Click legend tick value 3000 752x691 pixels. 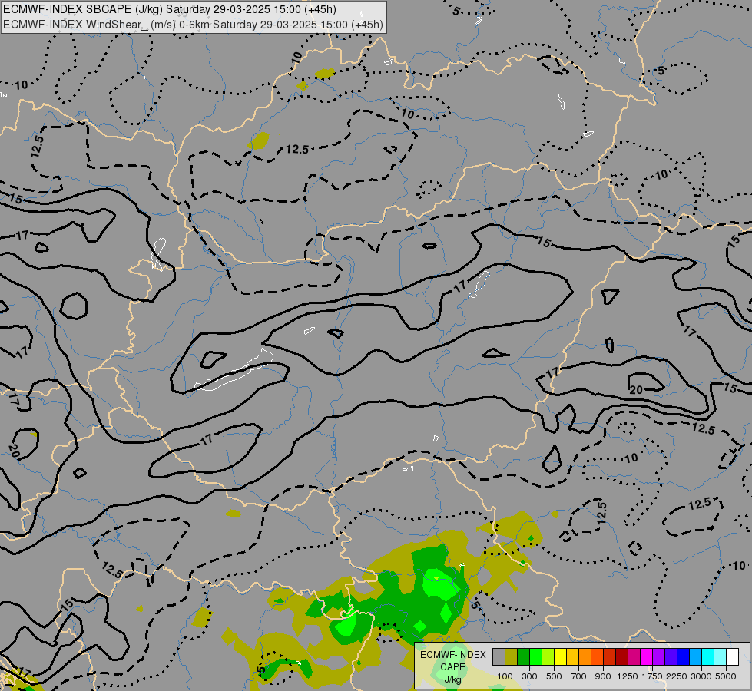701,676
